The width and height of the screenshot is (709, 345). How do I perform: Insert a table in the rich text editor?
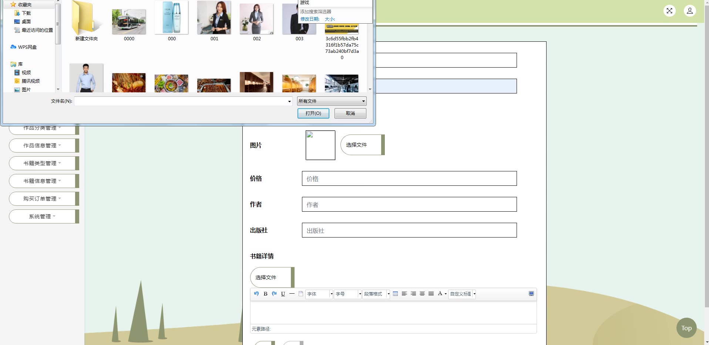coord(396,294)
